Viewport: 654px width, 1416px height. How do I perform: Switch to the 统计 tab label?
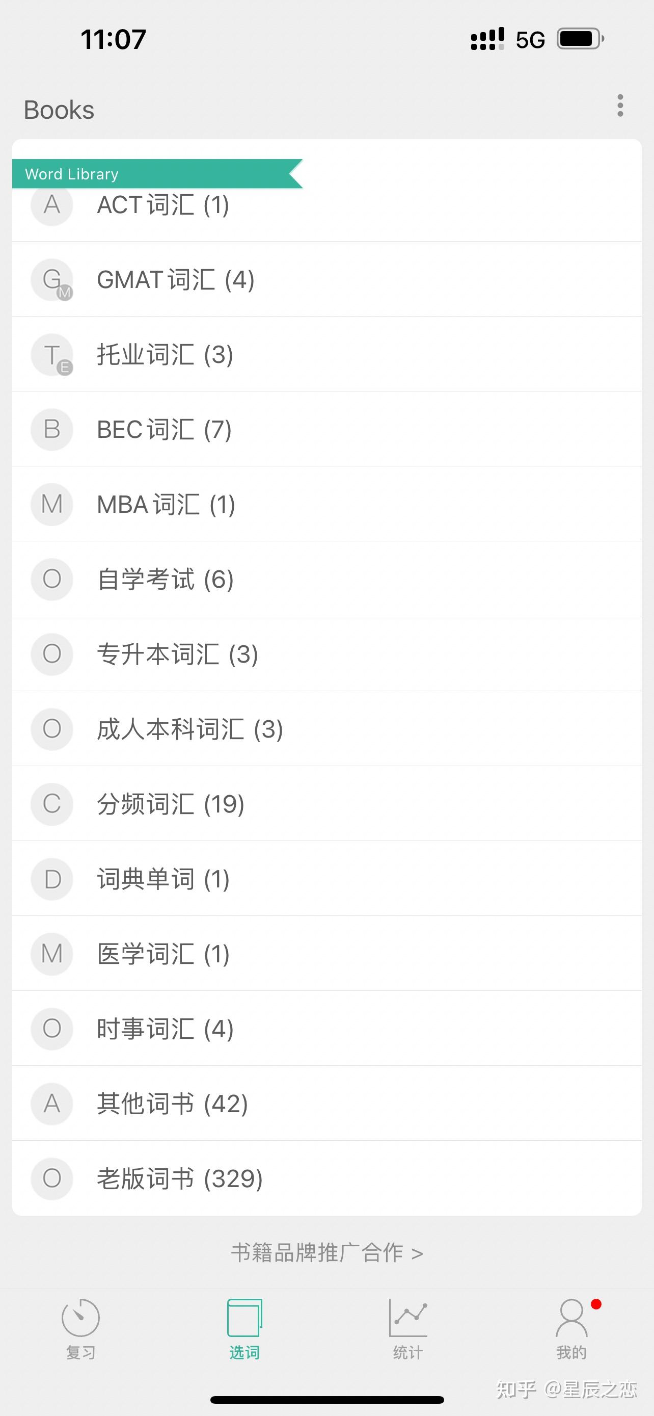point(408,1352)
